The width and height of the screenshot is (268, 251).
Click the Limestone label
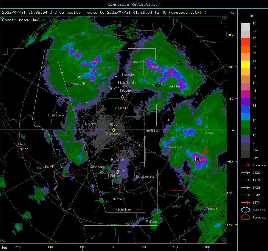point(56,115)
